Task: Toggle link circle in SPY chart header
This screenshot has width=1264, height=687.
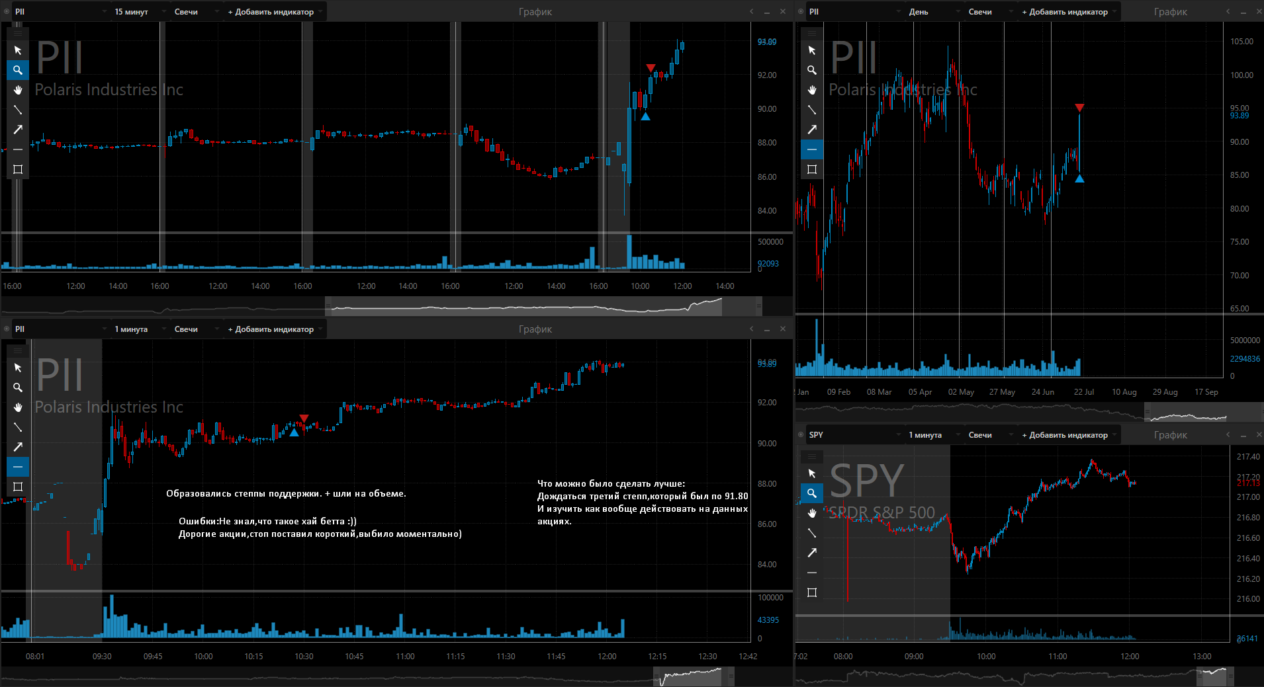Action: click(801, 434)
